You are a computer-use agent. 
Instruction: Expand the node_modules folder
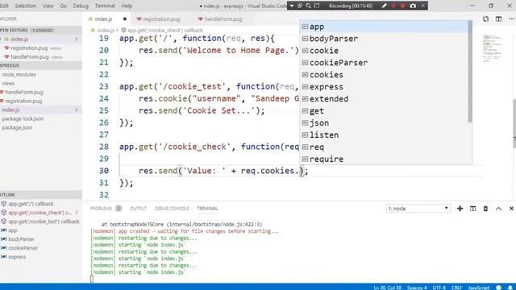pos(19,75)
